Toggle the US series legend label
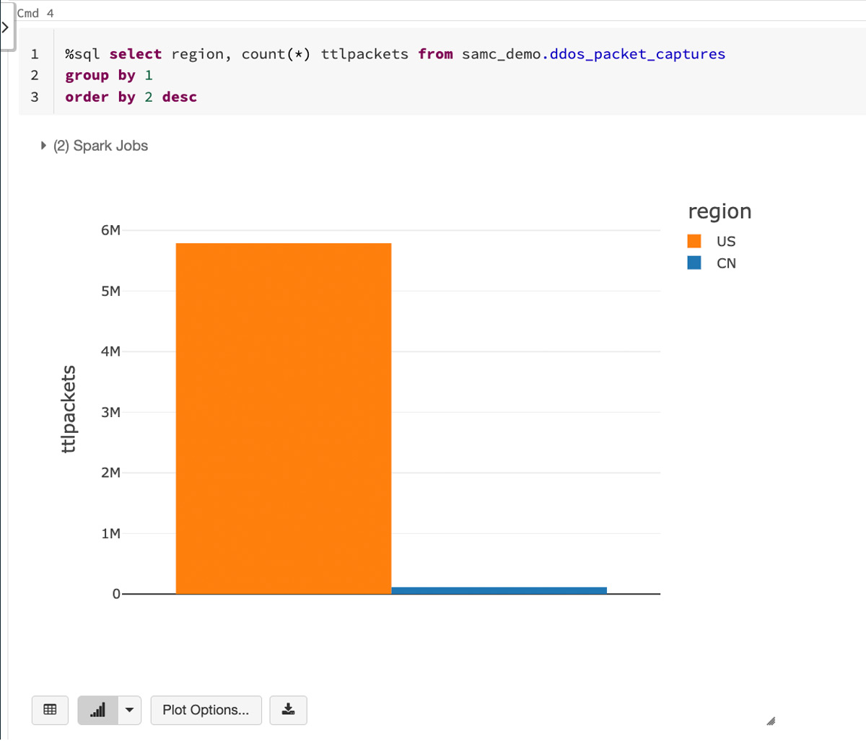The height and width of the screenshot is (741, 866). [726, 242]
